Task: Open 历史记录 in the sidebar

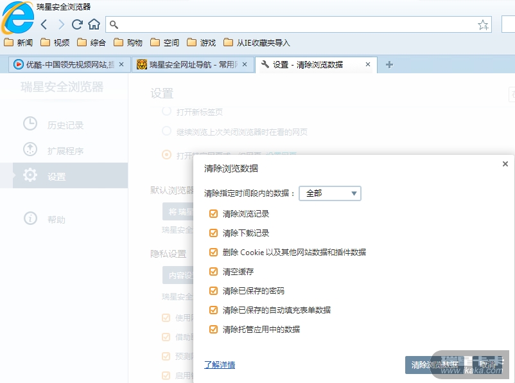Action: pyautogui.click(x=64, y=125)
